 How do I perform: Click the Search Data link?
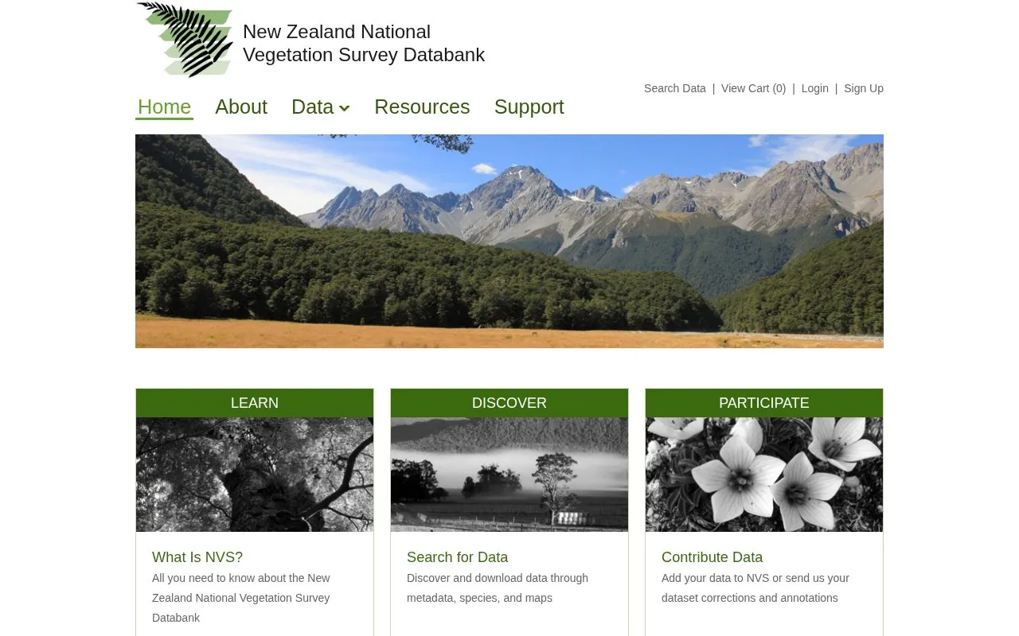click(x=675, y=88)
